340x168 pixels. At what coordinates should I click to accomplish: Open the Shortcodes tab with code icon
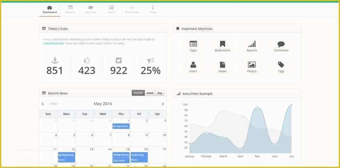[132, 10]
